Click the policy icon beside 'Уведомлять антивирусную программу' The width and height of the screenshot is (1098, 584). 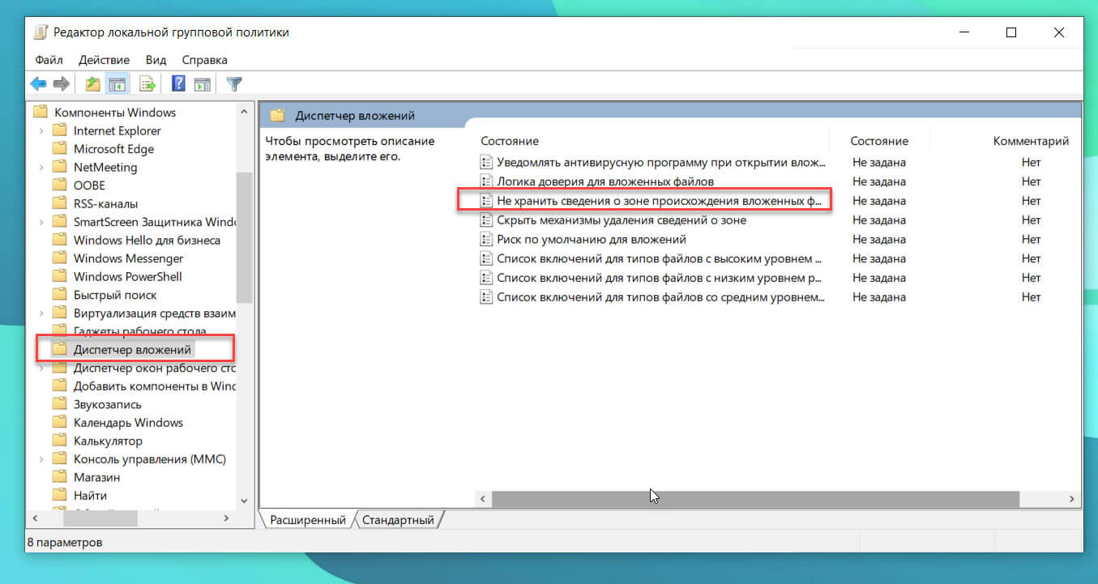point(486,163)
